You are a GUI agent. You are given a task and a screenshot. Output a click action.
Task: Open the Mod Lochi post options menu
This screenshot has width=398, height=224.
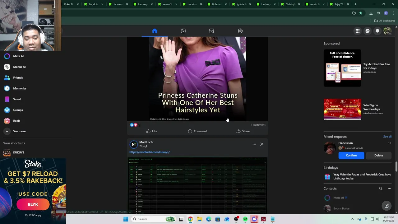(254, 144)
